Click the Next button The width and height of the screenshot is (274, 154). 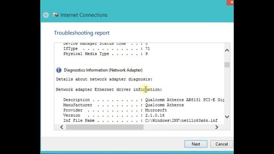tap(196, 144)
